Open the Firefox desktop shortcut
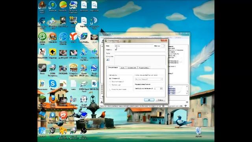Image resolution: width=252 pixels, height=142 pixels. pyautogui.click(x=52, y=99)
